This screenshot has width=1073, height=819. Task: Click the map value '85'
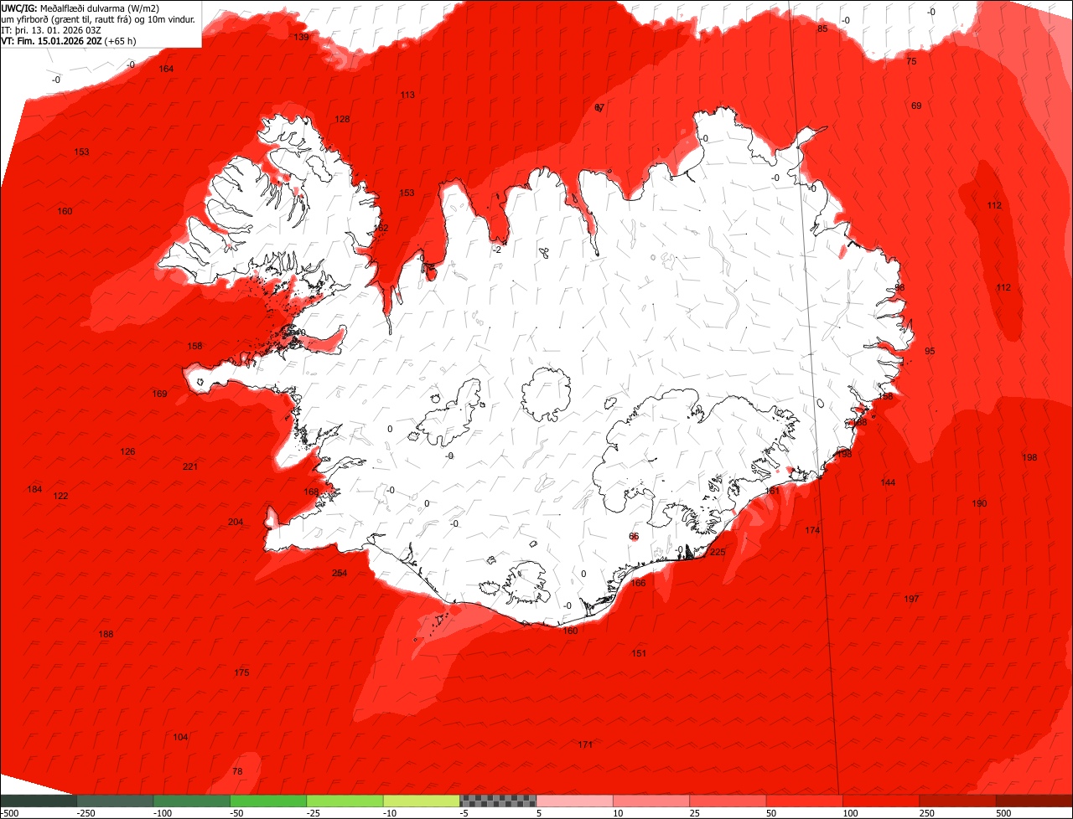click(822, 28)
